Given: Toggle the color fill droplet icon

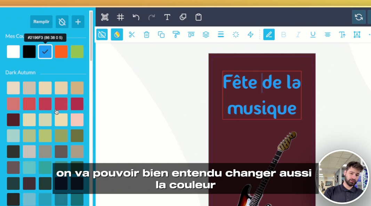Looking at the screenshot, I should [x=117, y=34].
